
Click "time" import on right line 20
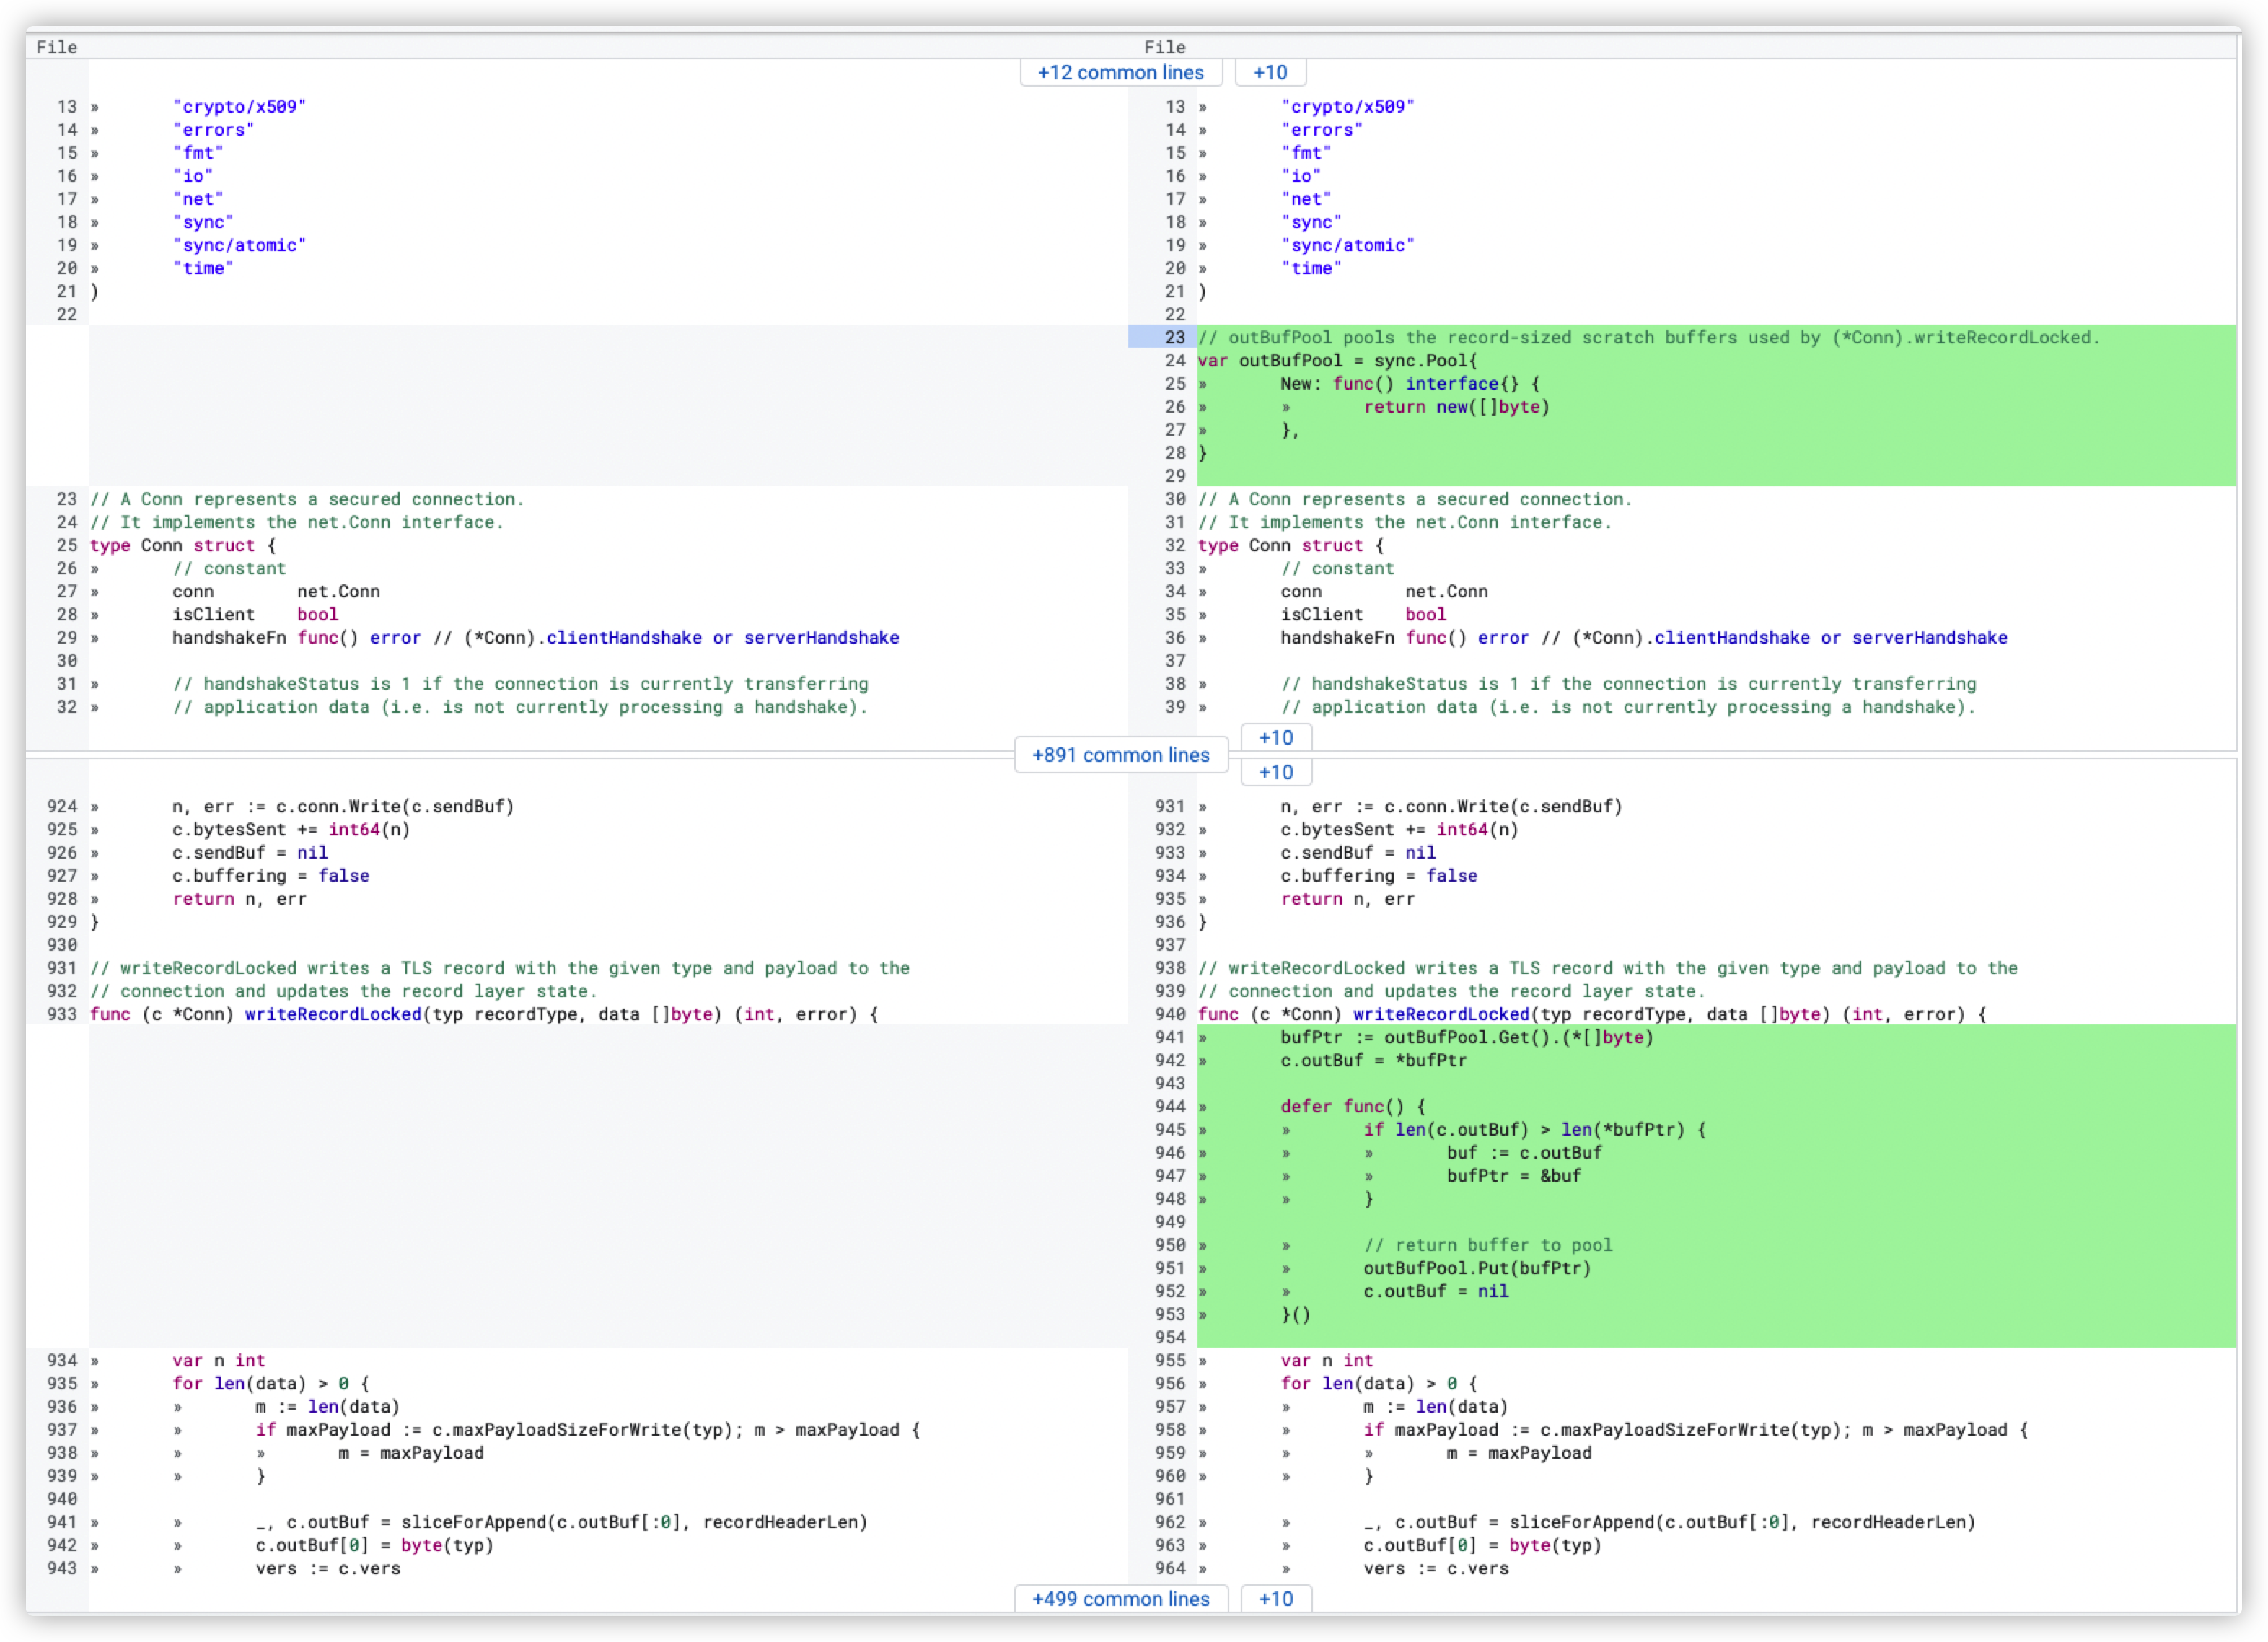pos(1311,268)
